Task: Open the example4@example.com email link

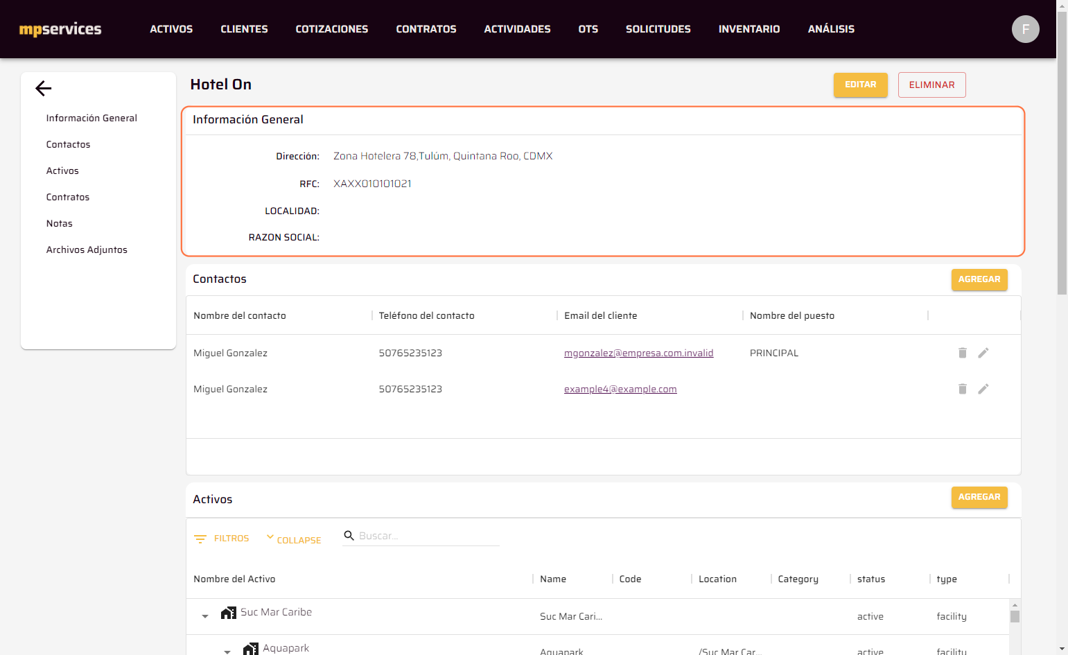Action: 620,389
